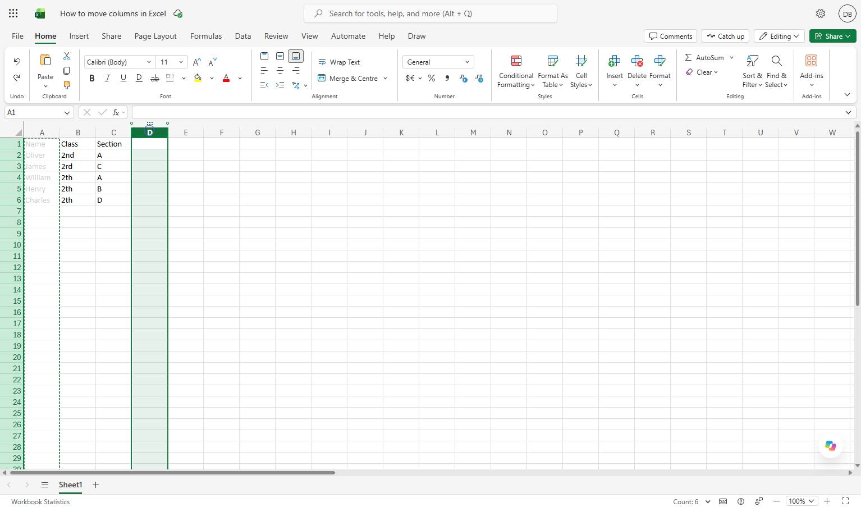Toggle Strikethrough formatting

155,79
